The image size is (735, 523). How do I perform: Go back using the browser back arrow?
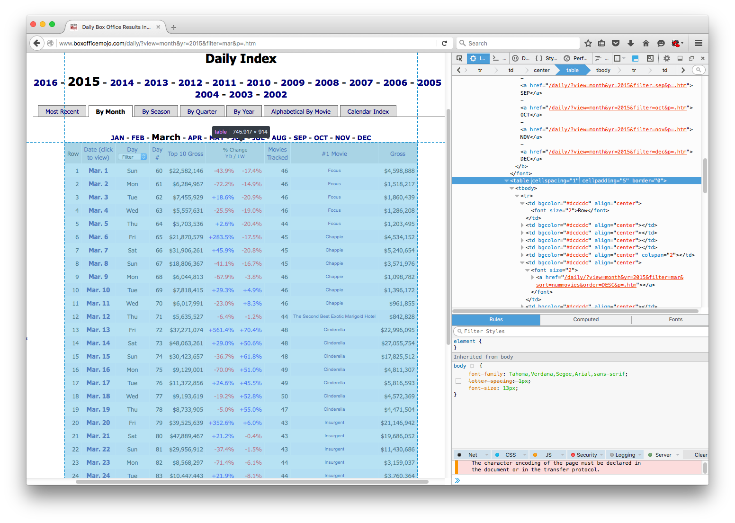[36, 43]
